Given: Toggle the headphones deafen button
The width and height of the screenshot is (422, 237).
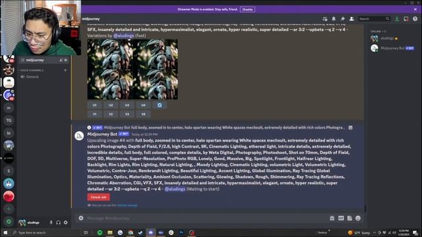Looking at the screenshot, I should tap(59, 223).
